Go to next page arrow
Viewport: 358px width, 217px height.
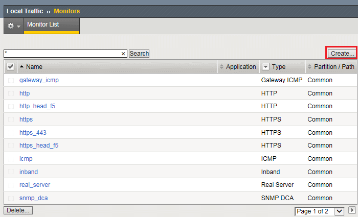[352, 210]
